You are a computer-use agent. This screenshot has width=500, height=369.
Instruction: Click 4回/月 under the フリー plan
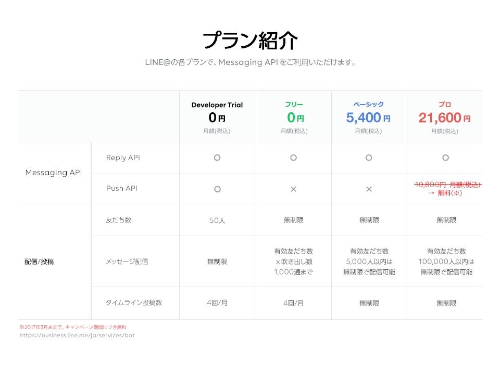293,303
